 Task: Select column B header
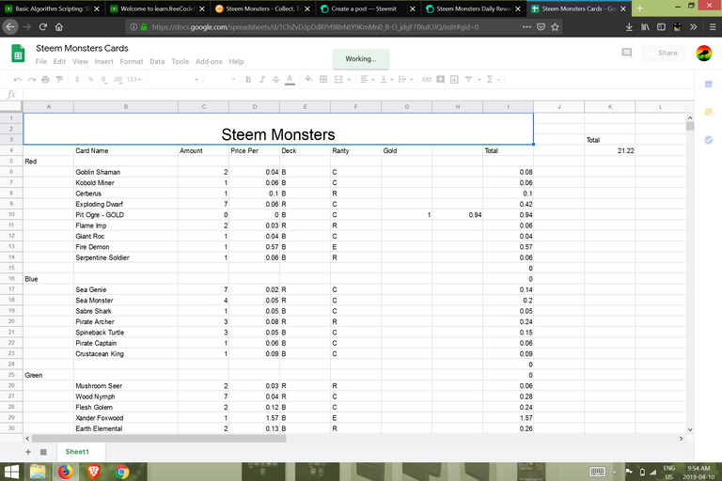[126, 107]
